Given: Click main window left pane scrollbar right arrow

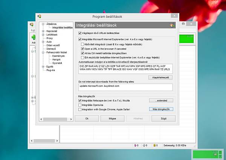Looking at the screenshot, I should pos(57,141).
